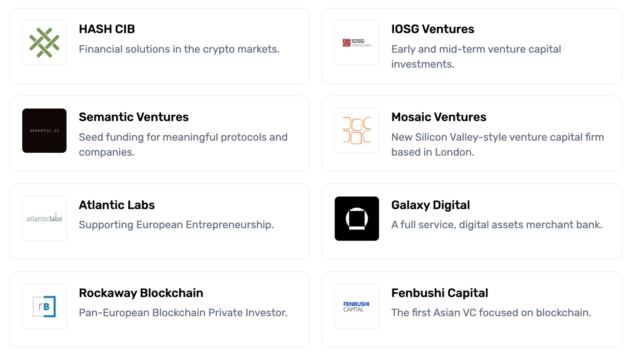Click the Atlantic Labs heading
Image resolution: width=630 pixels, height=351 pixels.
click(117, 205)
